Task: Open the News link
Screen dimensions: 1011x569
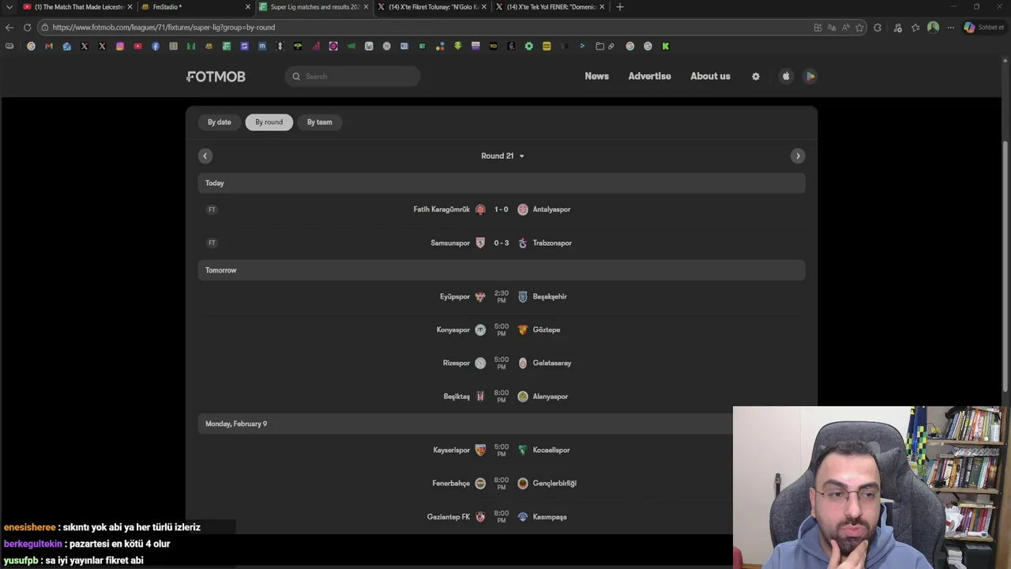Action: click(x=596, y=77)
